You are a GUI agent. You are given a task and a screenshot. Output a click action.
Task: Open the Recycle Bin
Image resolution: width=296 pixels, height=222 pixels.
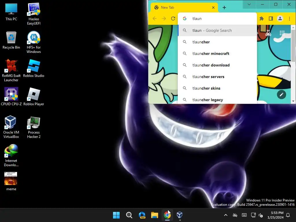11,40
